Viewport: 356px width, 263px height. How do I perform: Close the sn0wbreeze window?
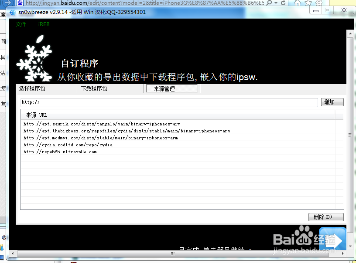(x=344, y=10)
